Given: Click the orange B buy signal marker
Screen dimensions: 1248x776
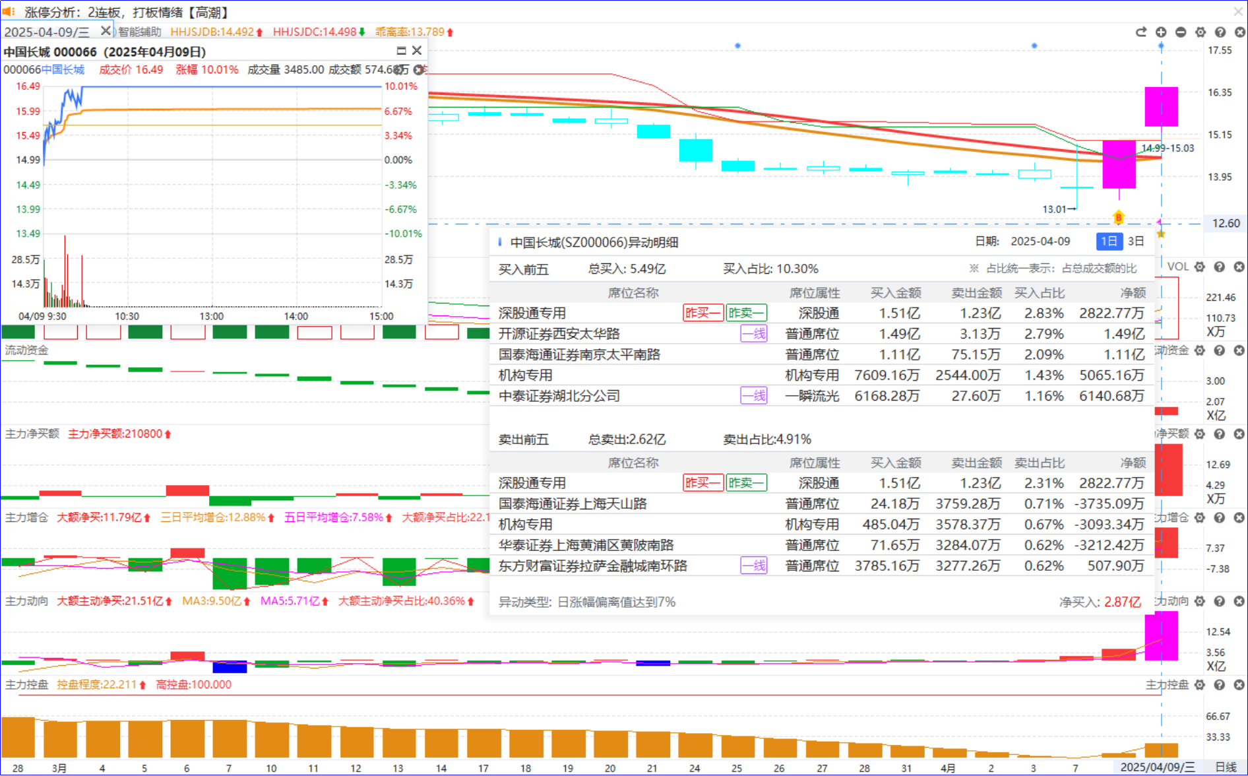Looking at the screenshot, I should [1119, 217].
